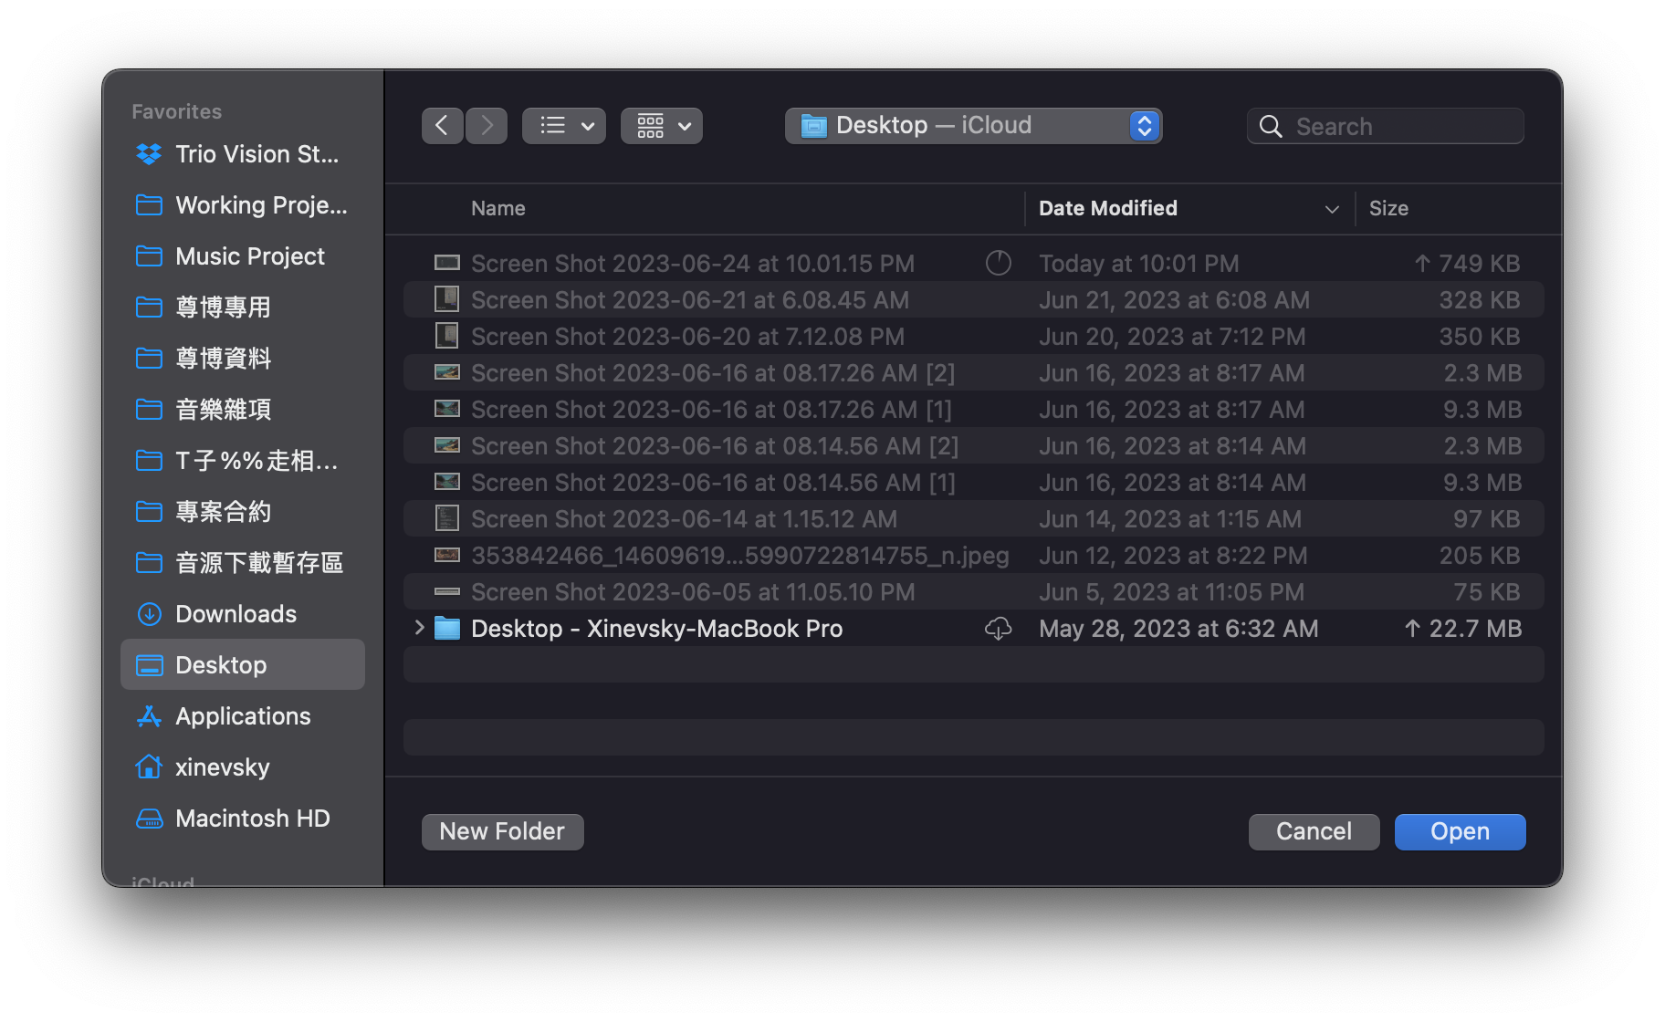
Task: Select Screen Shot 08.17.26 AM [2]
Action: point(974,372)
